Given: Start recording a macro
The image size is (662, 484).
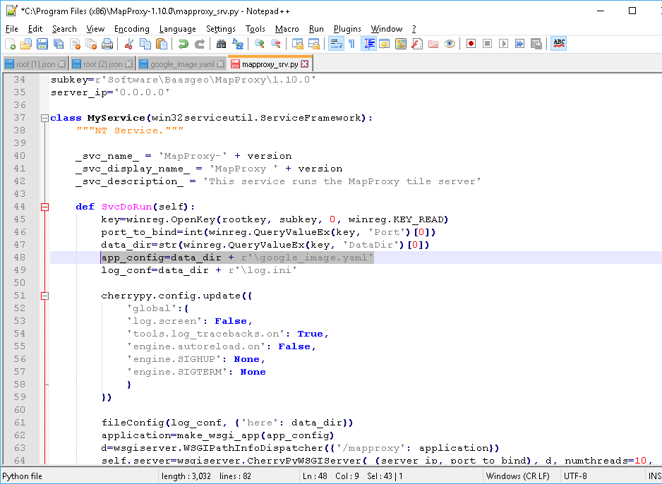Looking at the screenshot, I should [x=471, y=43].
